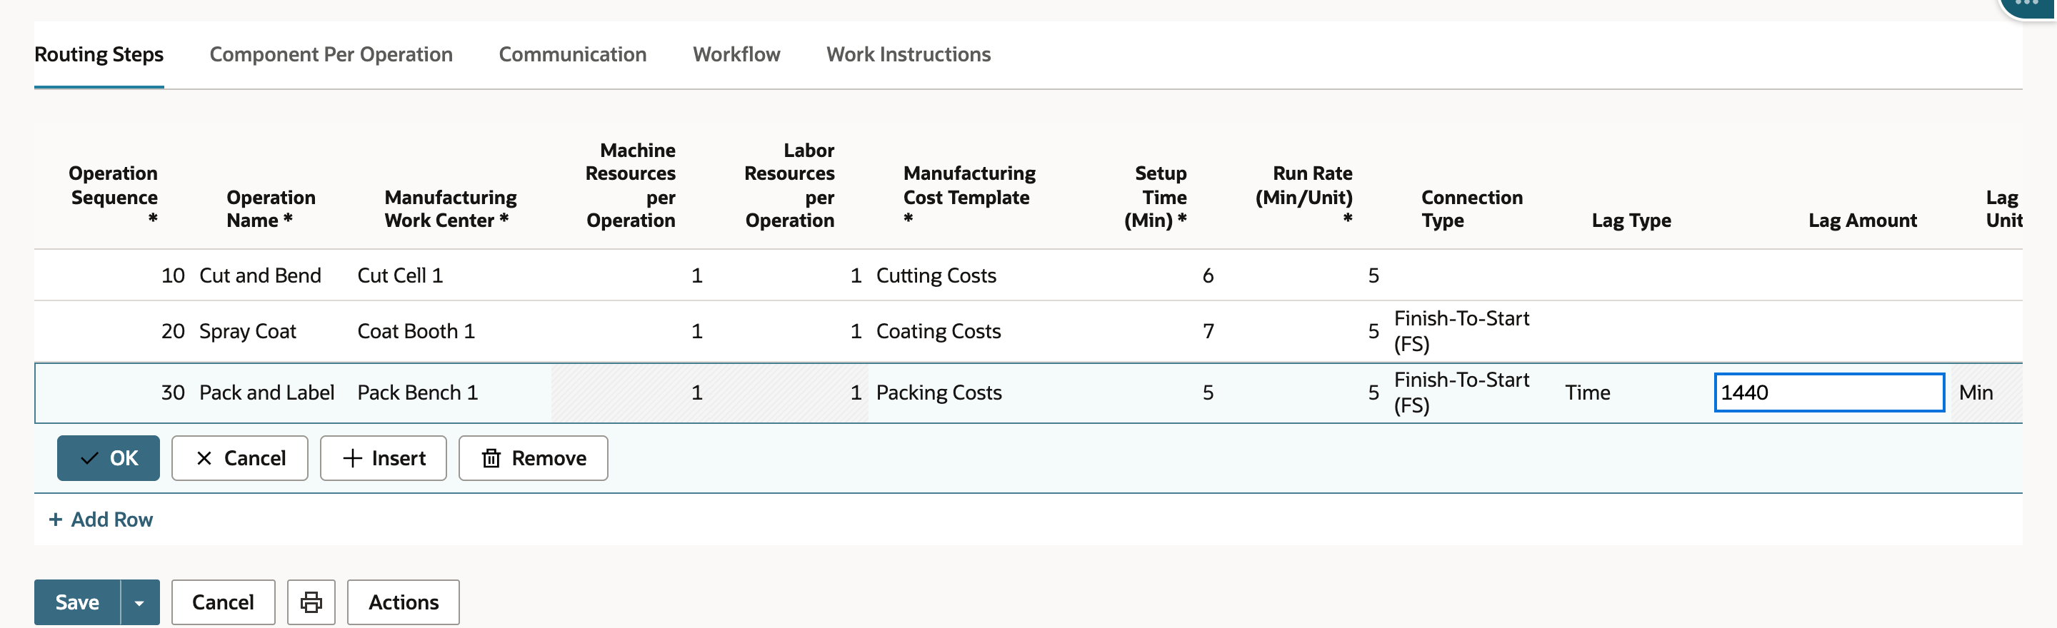Select the Pack and Label operation name
Screen dimensions: 2057x628
coord(266,392)
